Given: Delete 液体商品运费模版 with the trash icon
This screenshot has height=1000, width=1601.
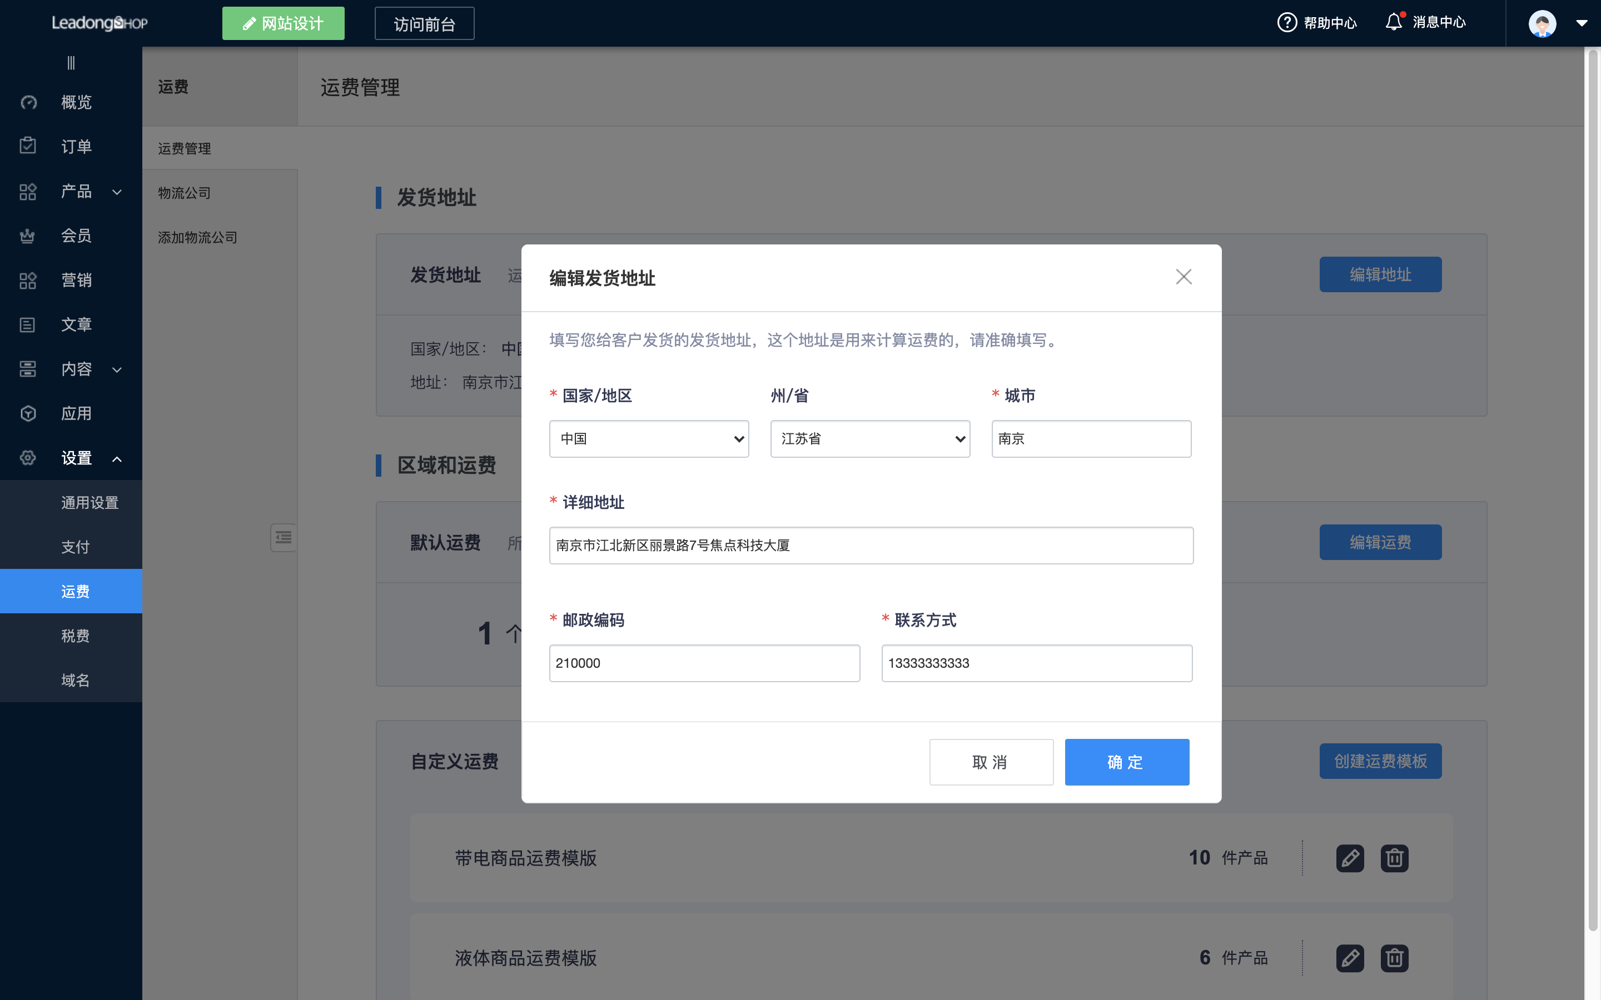Looking at the screenshot, I should [x=1395, y=958].
